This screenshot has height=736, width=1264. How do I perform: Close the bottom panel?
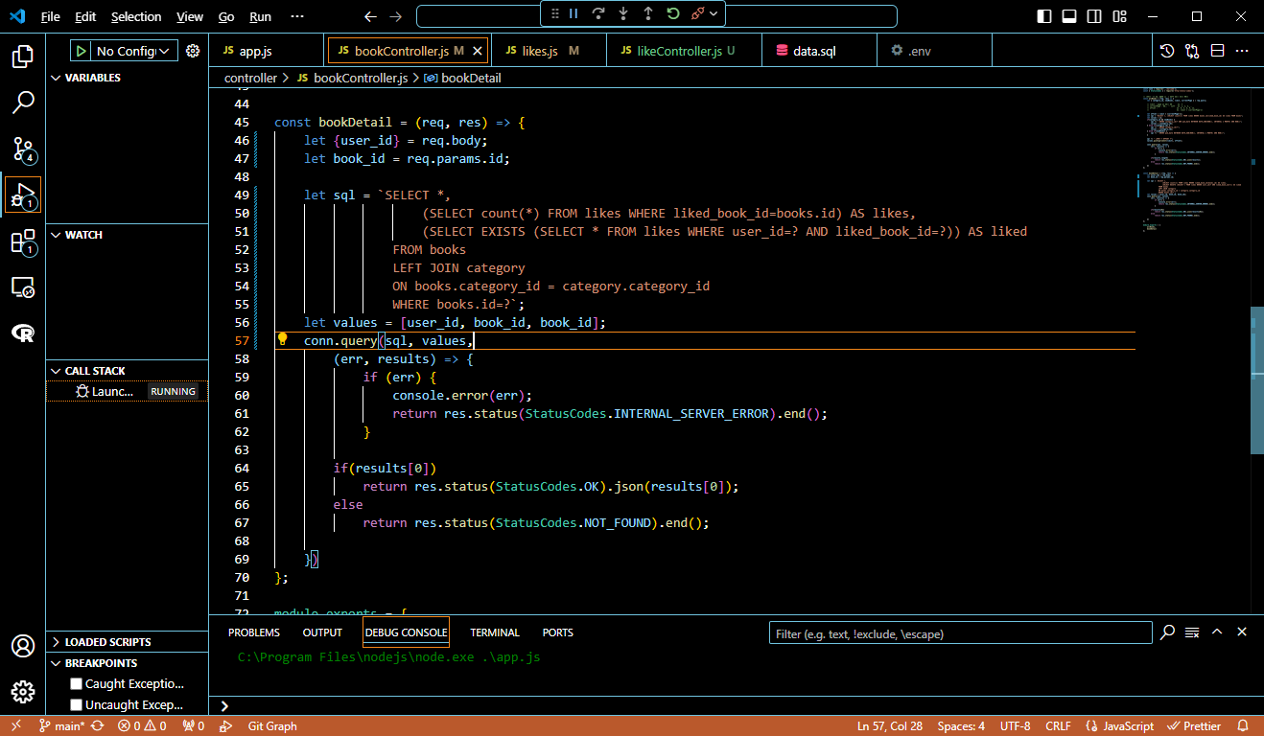[1242, 632]
